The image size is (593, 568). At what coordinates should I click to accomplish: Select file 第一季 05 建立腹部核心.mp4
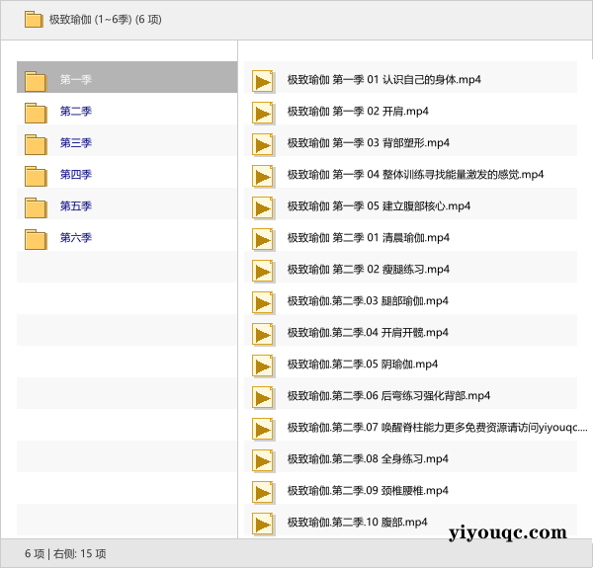coord(379,206)
